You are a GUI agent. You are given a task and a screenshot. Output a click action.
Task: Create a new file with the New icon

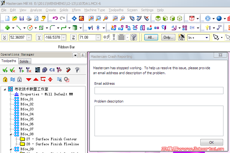coord(7,18)
